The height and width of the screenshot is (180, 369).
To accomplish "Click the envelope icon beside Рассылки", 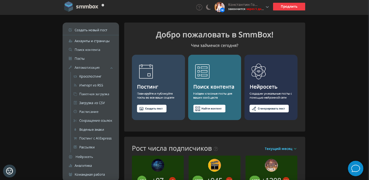I will click(x=75, y=147).
